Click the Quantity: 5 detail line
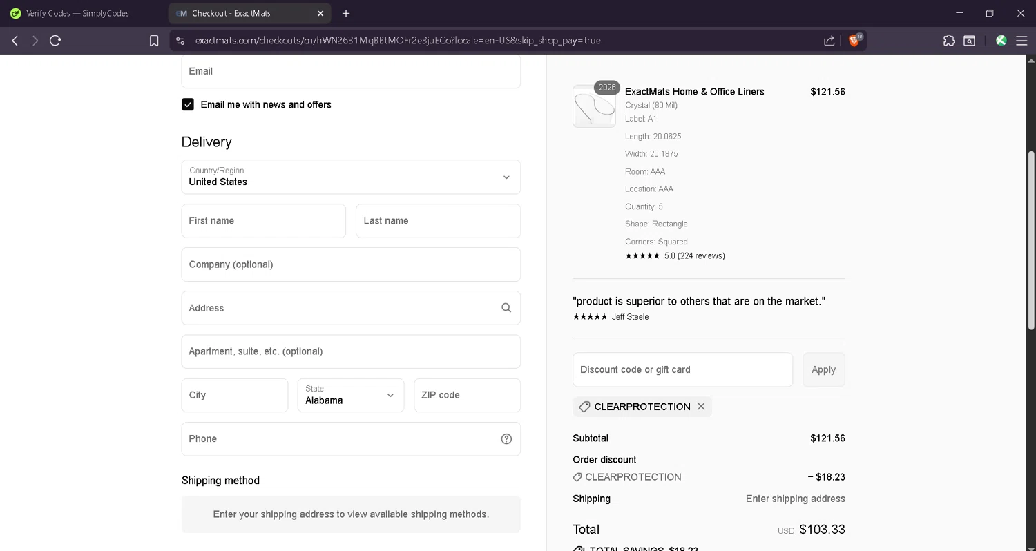Viewport: 1036px width, 551px height. pos(644,206)
